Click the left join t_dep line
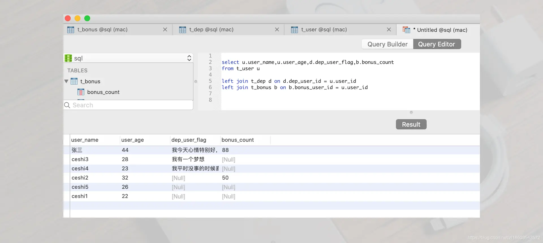The image size is (543, 243). (289, 81)
